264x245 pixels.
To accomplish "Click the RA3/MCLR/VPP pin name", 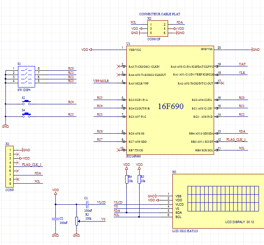I will [x=138, y=83].
